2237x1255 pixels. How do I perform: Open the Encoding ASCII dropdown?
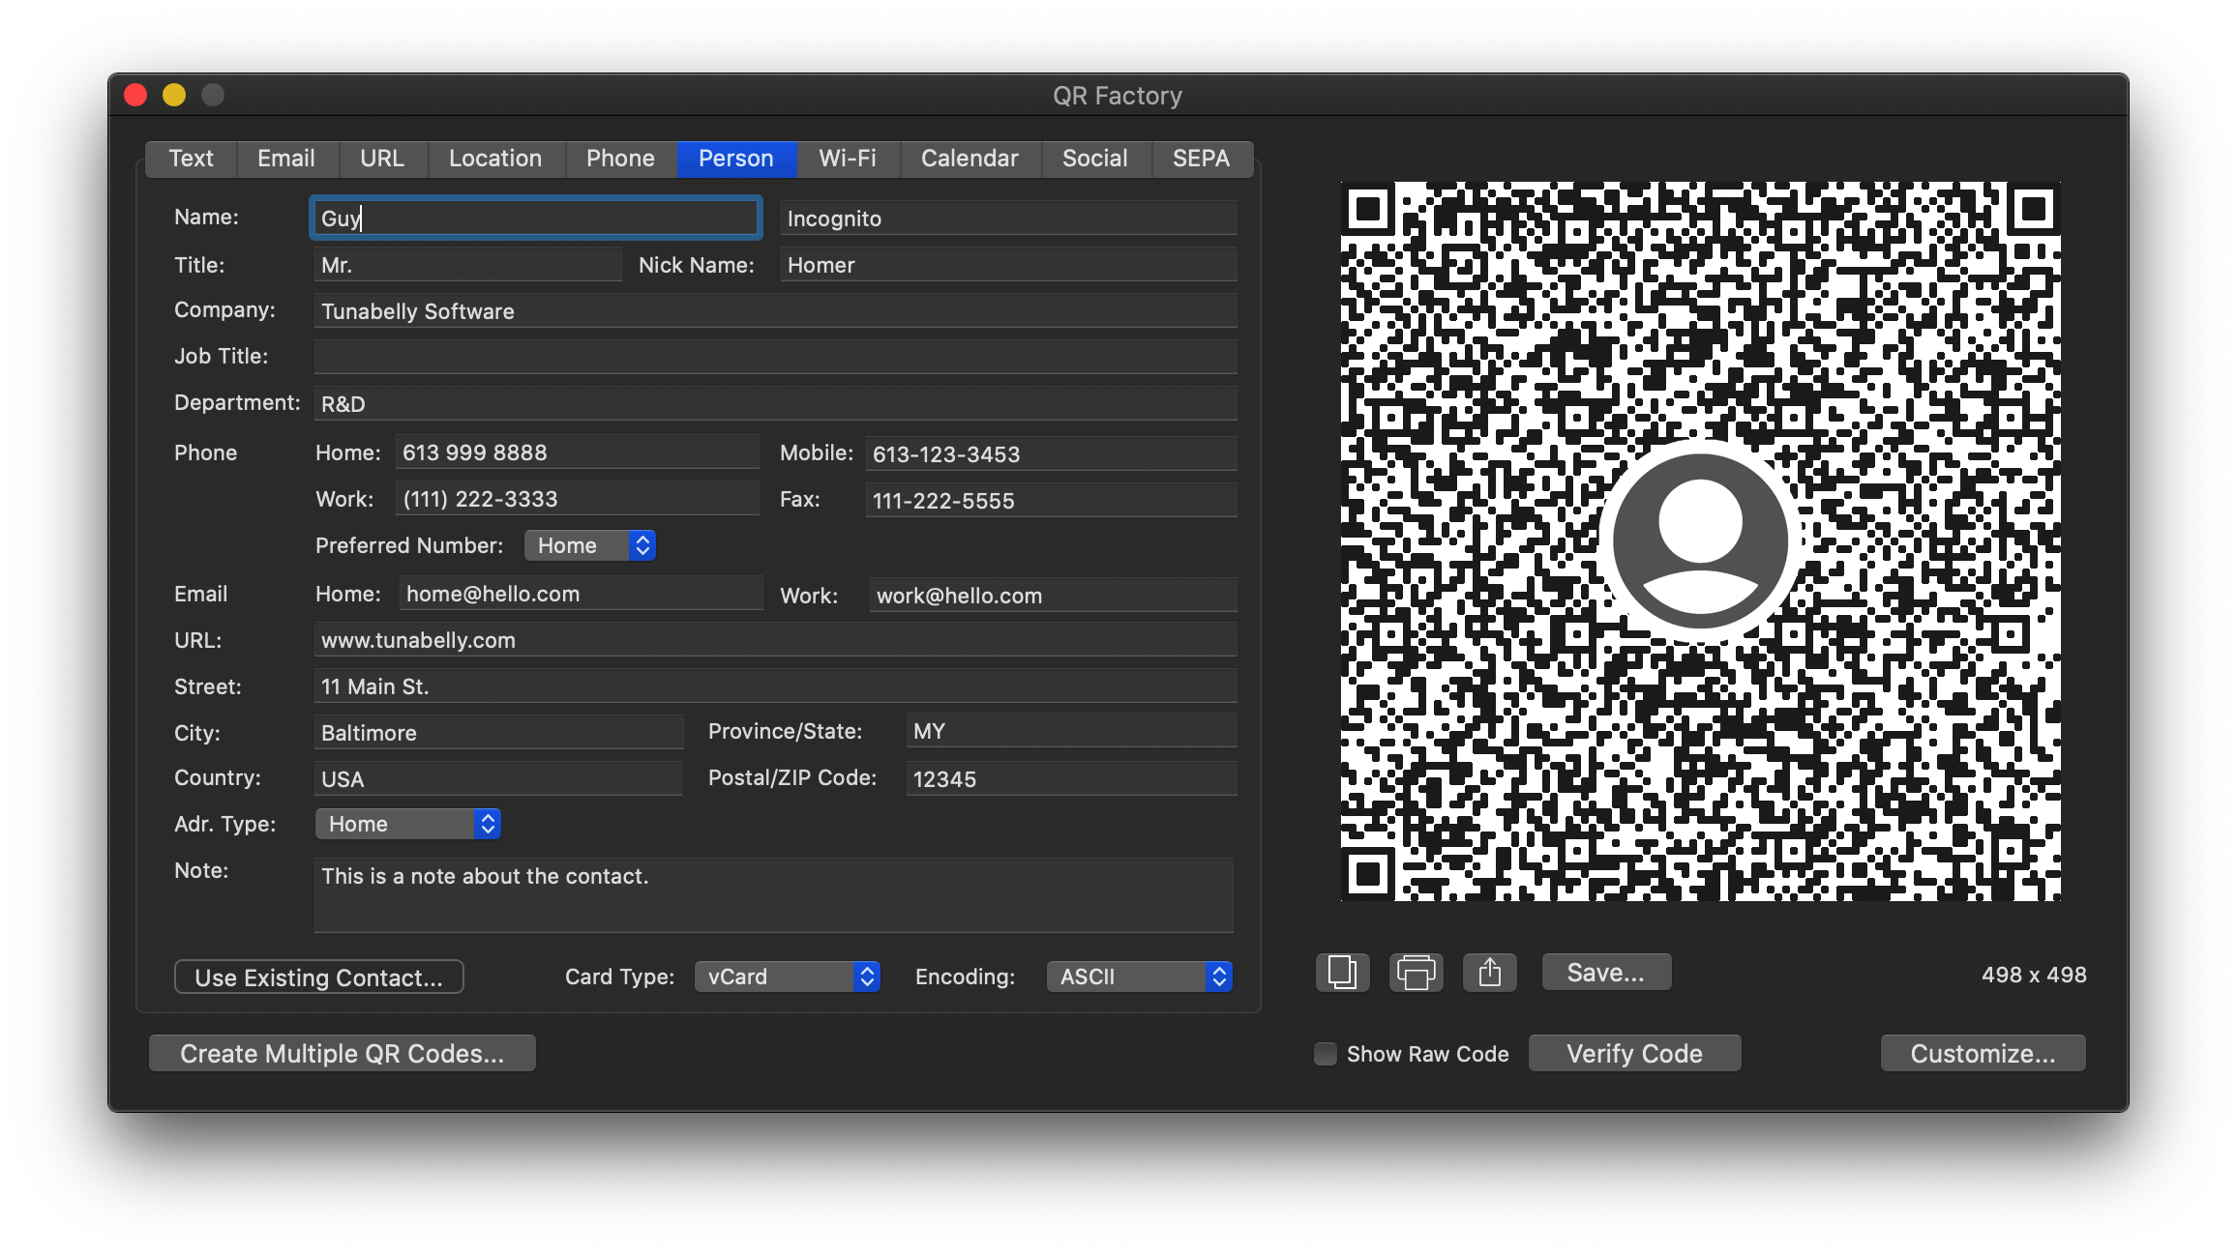pos(1139,977)
